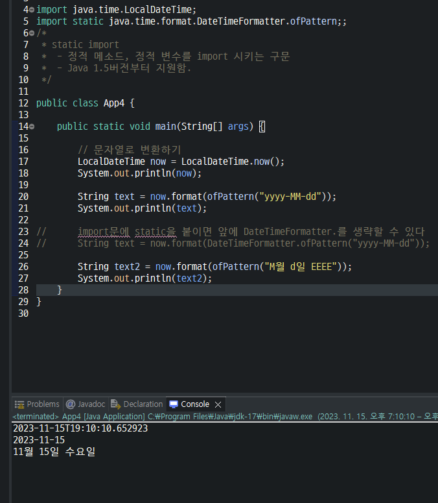
Task: Click the commented DateTimeFormatter.ofPattern line 24
Action: coord(253,243)
